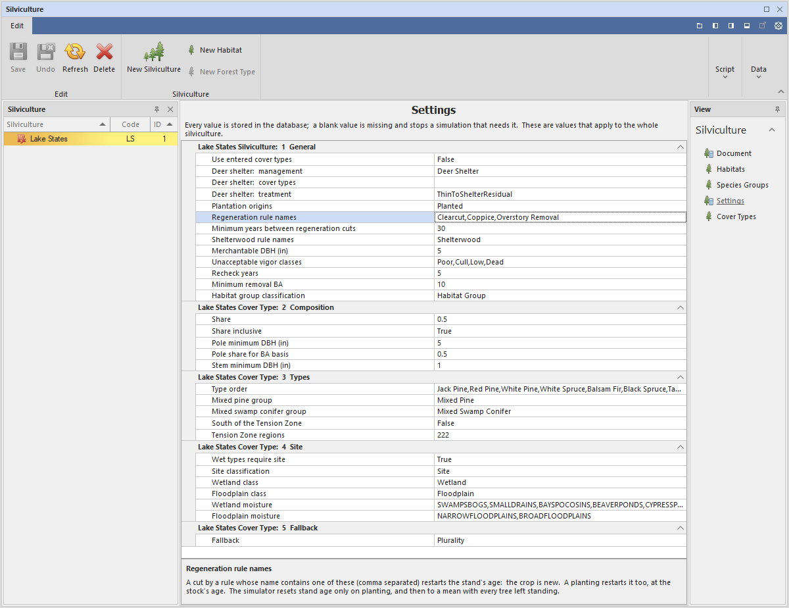
Task: Add a New Habitat
Action: [215, 50]
